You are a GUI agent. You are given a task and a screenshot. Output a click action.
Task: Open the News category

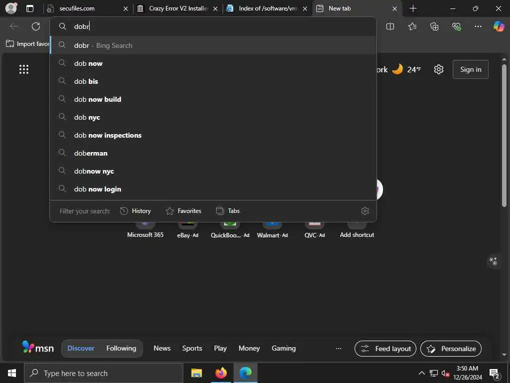pos(162,348)
